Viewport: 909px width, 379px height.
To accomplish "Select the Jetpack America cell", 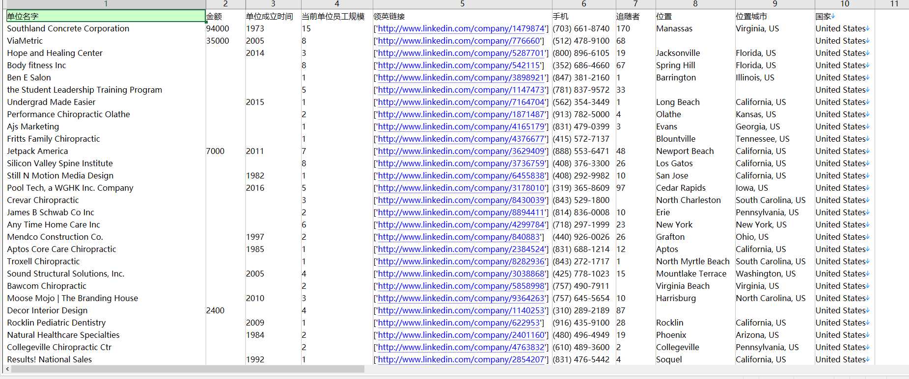I will click(x=106, y=151).
